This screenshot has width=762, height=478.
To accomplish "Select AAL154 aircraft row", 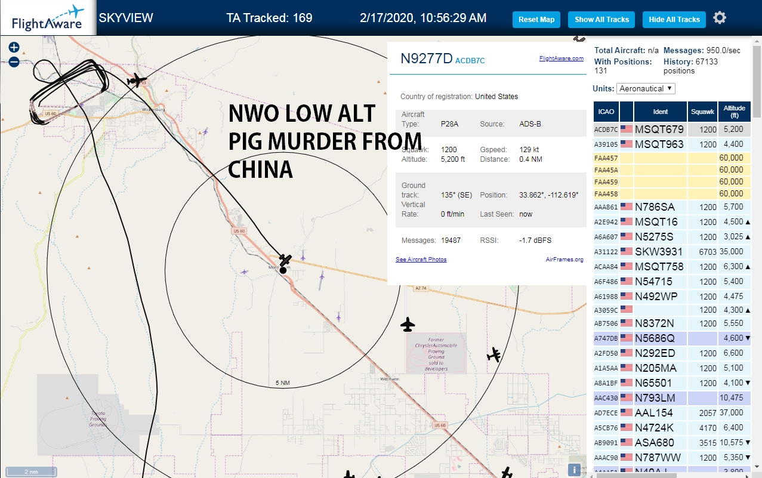I will [x=672, y=412].
